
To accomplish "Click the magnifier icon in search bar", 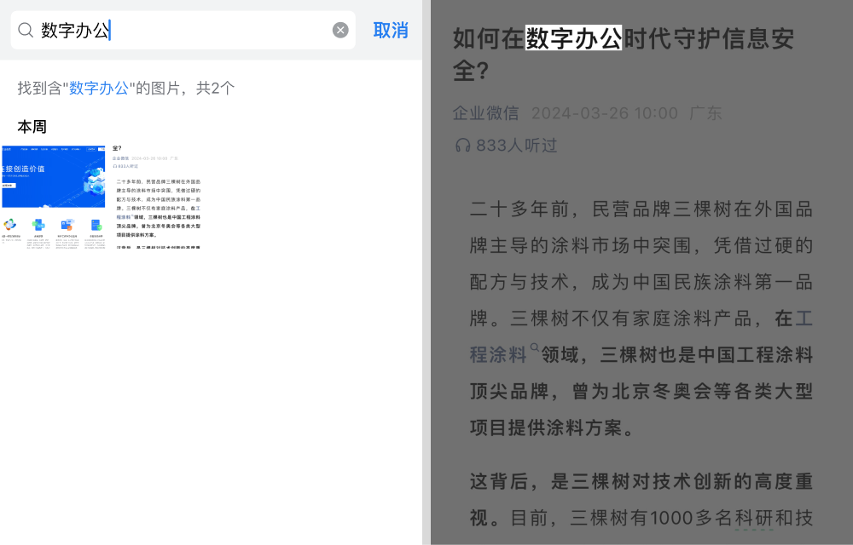I will (x=26, y=31).
